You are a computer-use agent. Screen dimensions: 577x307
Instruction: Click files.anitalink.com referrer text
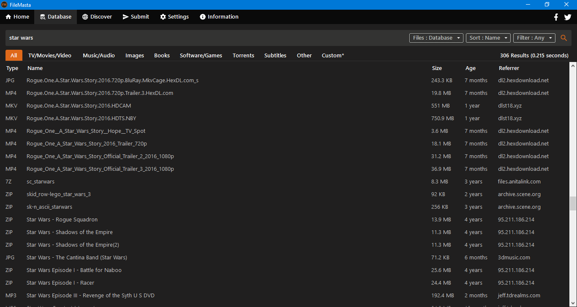click(x=519, y=182)
